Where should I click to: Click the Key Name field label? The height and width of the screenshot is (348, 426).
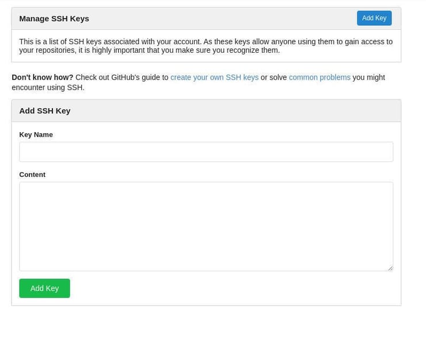coord(36,135)
